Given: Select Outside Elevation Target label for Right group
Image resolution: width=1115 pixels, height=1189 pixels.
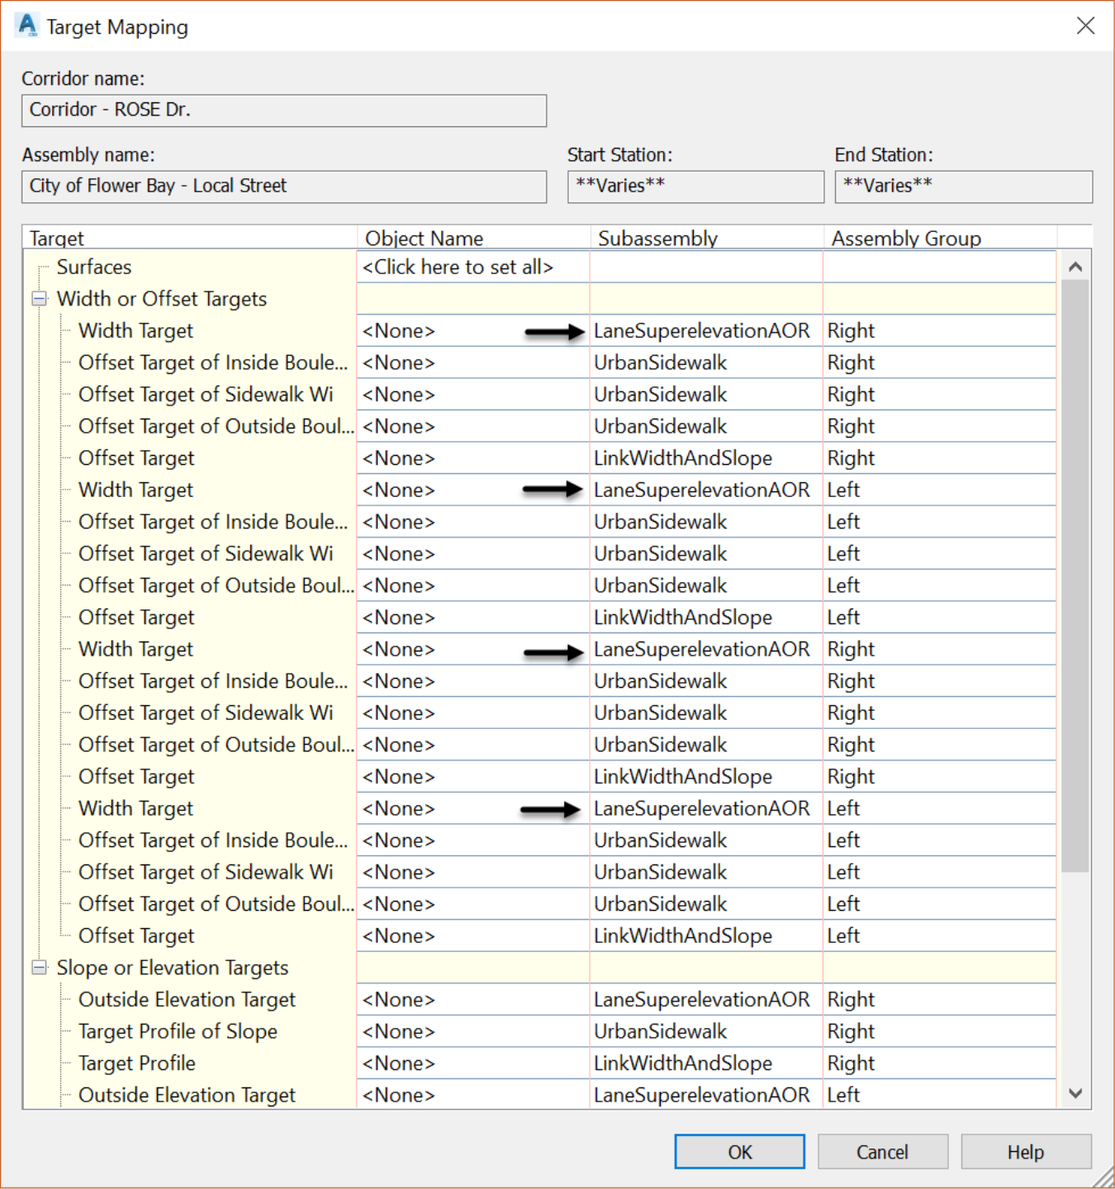Looking at the screenshot, I should click(x=187, y=1000).
